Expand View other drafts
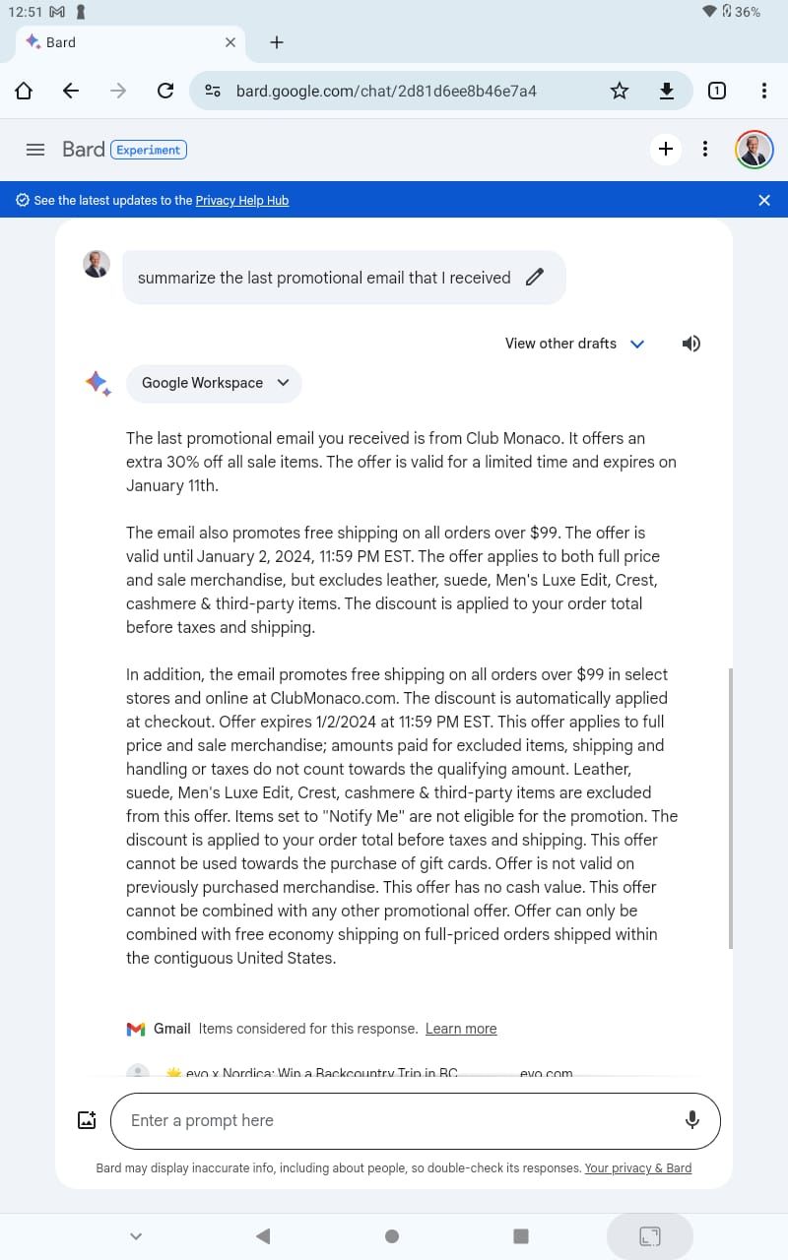 tap(574, 344)
